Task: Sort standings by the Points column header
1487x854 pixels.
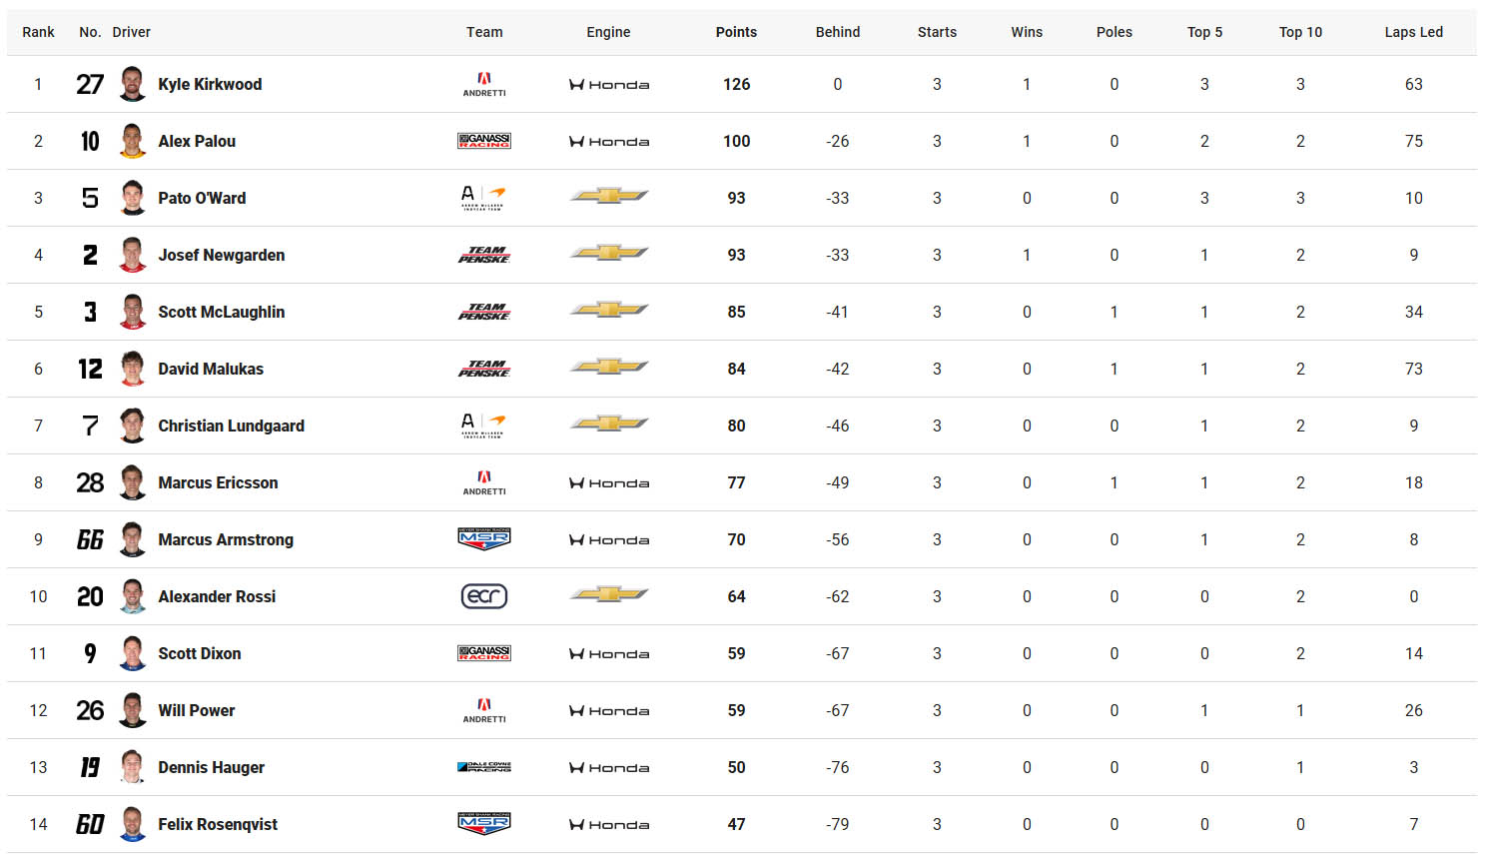Action: [736, 31]
